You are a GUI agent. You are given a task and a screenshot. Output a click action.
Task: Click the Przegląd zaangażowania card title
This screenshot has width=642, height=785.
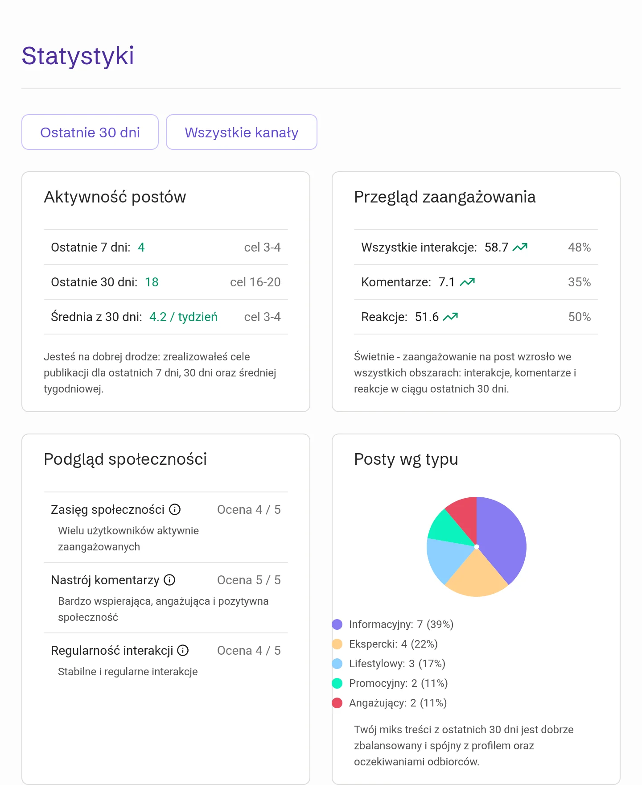click(445, 197)
